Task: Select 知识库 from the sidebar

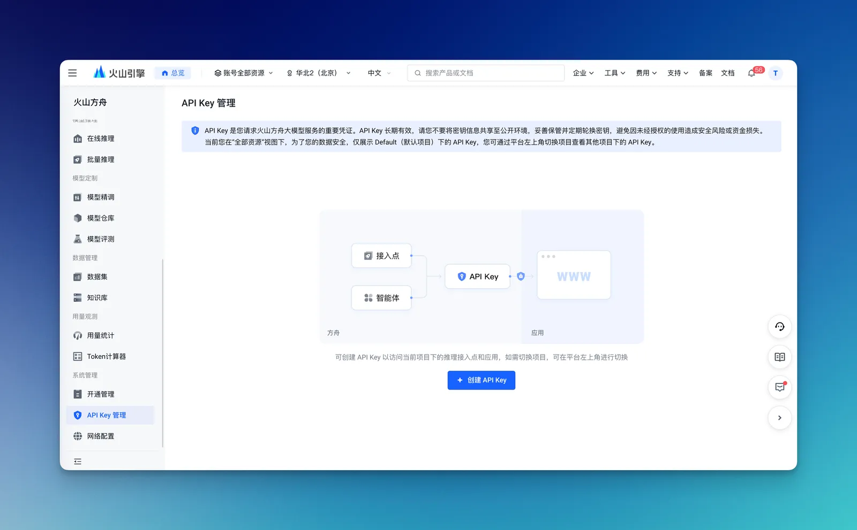Action: tap(97, 297)
